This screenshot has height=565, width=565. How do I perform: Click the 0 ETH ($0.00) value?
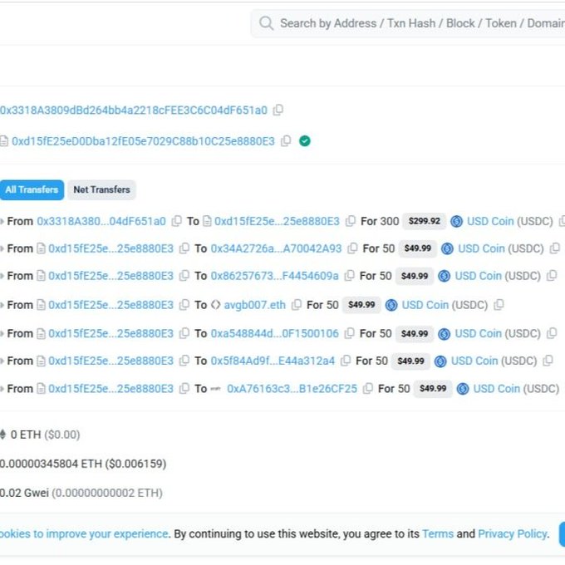pyautogui.click(x=45, y=435)
